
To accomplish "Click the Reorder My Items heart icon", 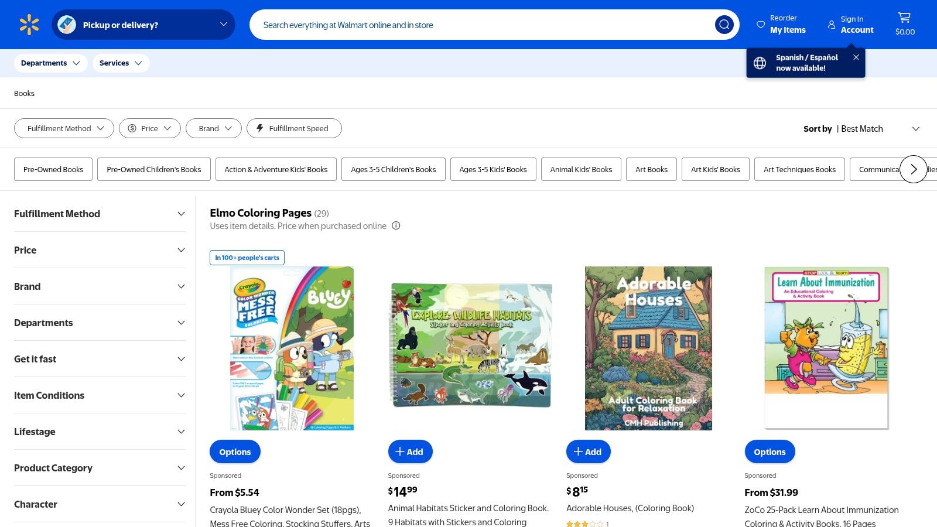I will [759, 24].
